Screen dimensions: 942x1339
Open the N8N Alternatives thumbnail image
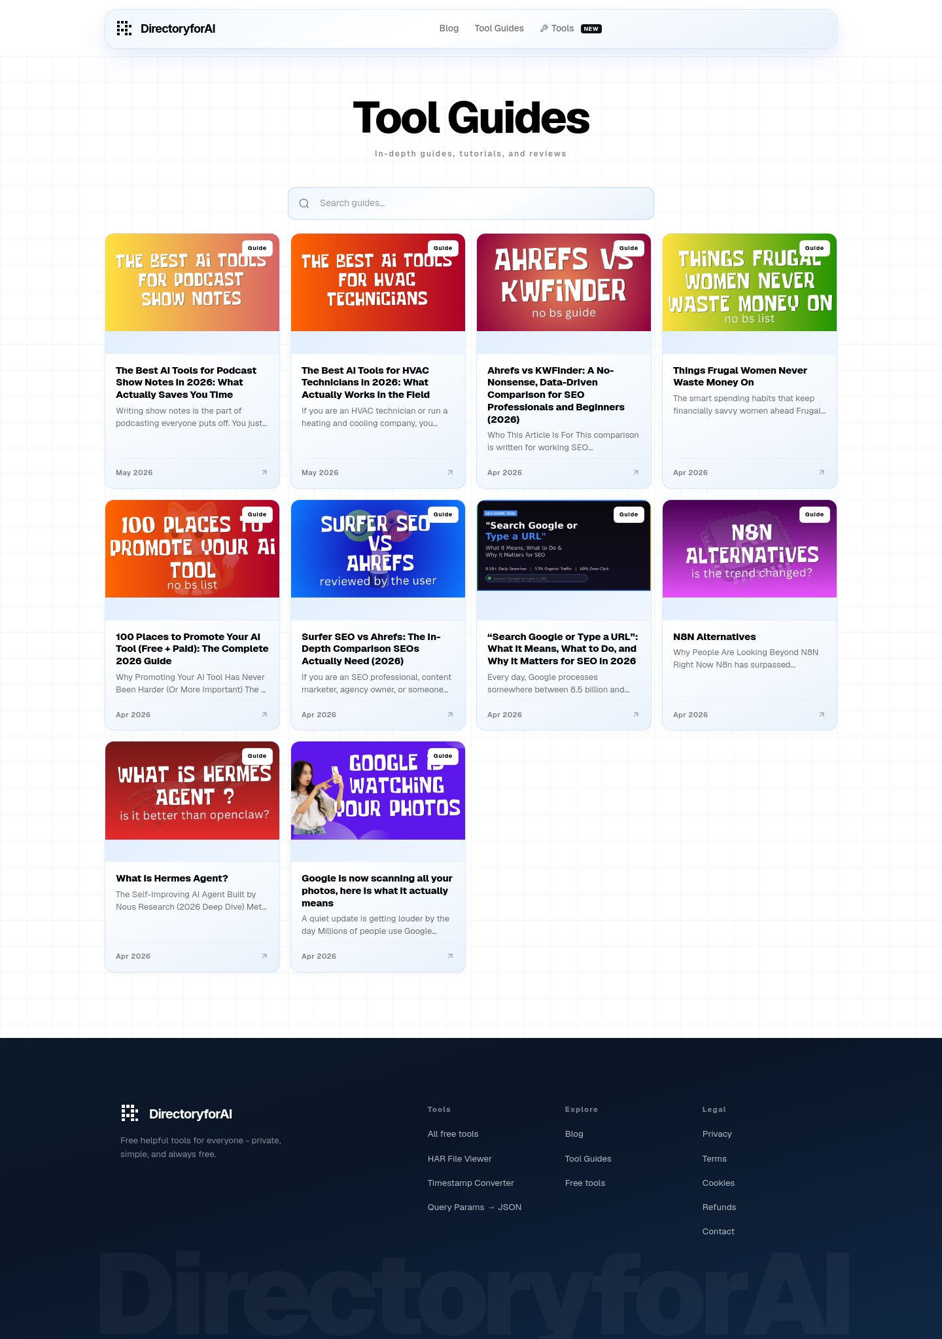coord(750,548)
